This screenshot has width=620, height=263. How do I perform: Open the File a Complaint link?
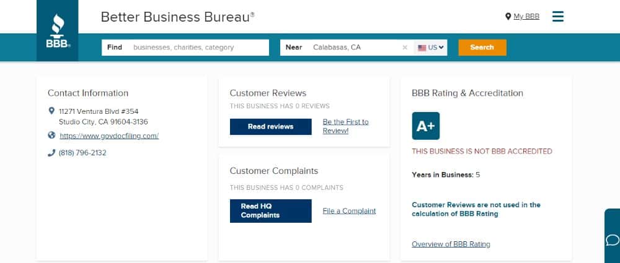click(x=349, y=211)
